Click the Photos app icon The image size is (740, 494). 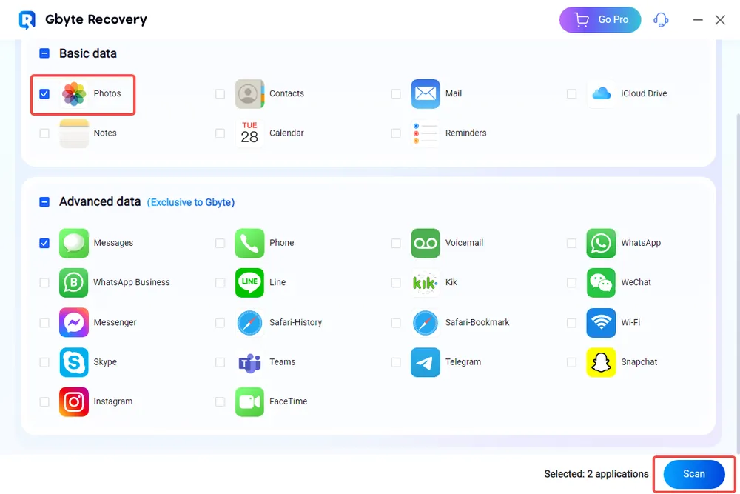pyautogui.click(x=74, y=93)
